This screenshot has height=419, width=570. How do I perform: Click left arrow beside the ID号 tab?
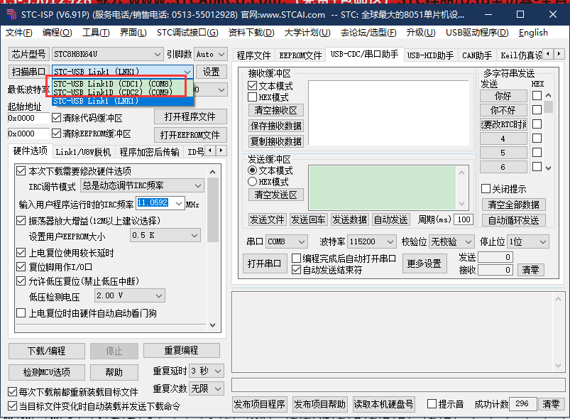(x=209, y=151)
